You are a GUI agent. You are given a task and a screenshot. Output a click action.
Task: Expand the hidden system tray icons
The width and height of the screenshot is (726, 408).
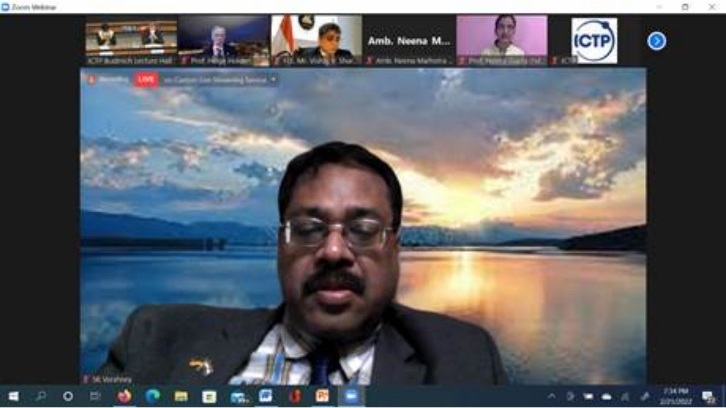pos(552,397)
